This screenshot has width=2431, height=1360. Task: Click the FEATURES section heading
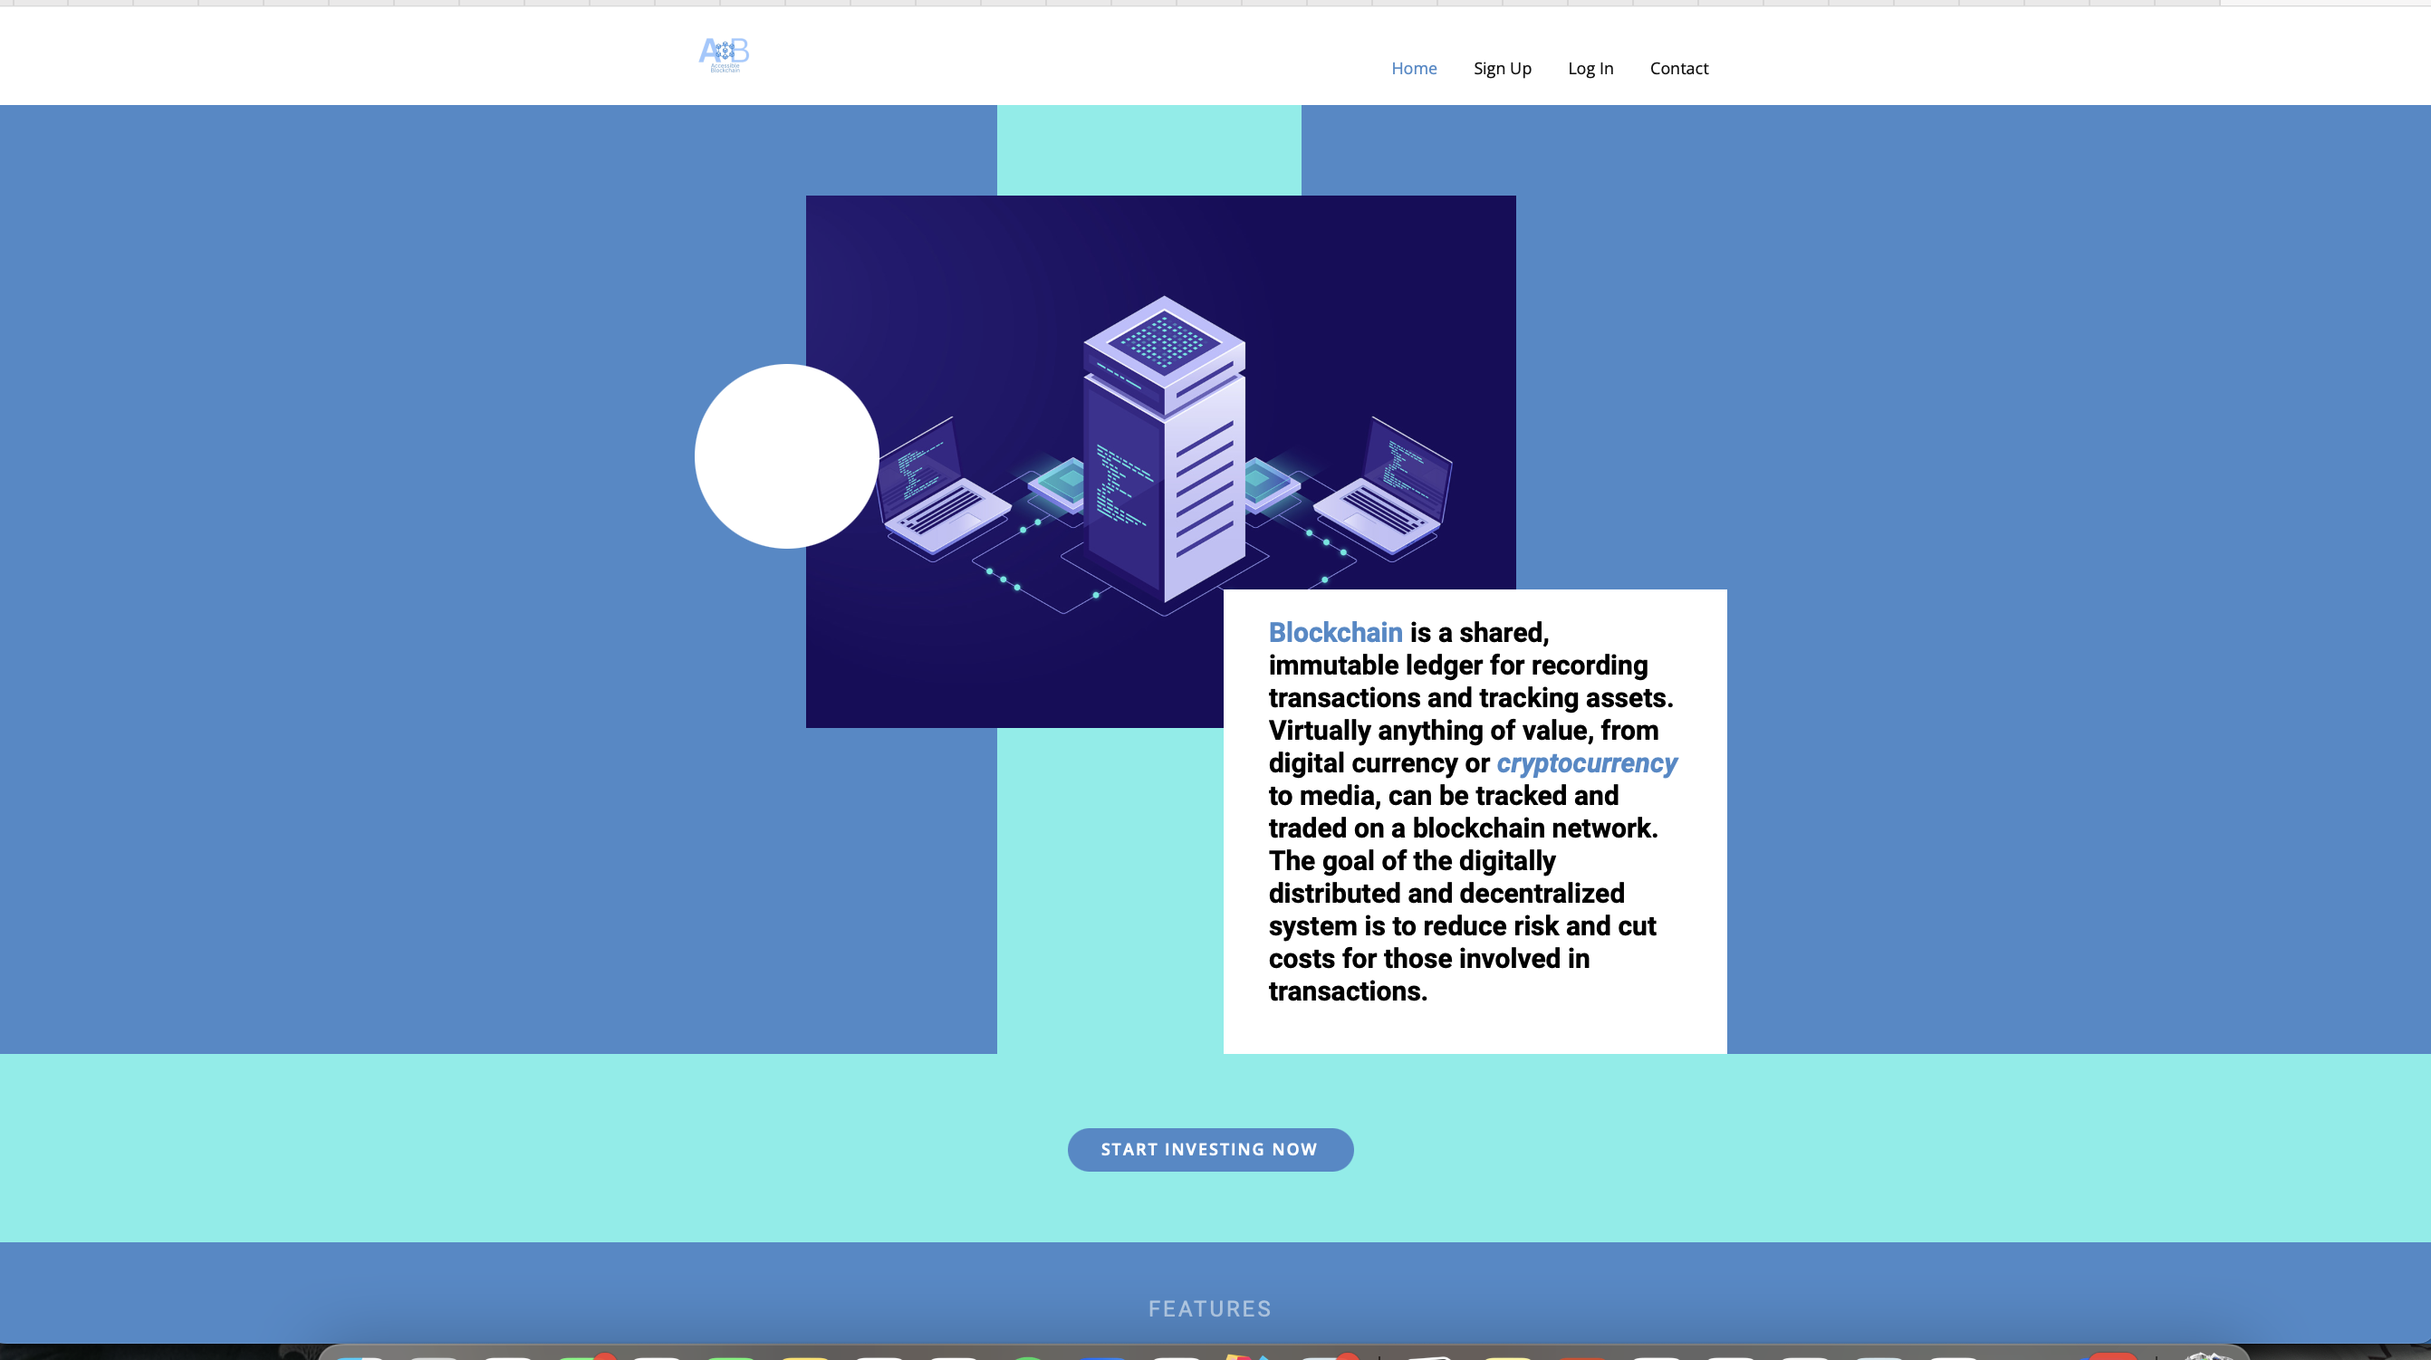(x=1209, y=1308)
